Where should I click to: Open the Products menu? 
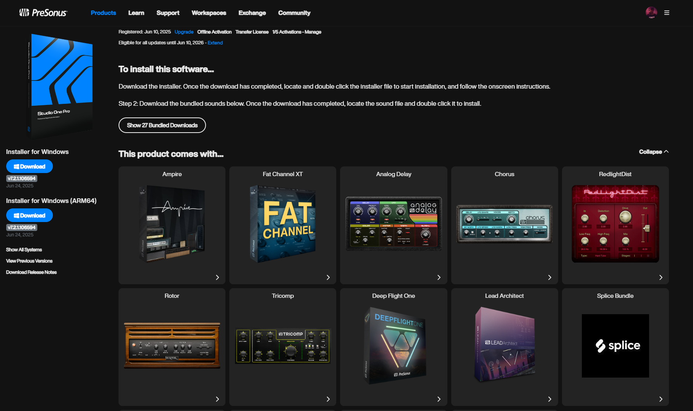click(103, 13)
